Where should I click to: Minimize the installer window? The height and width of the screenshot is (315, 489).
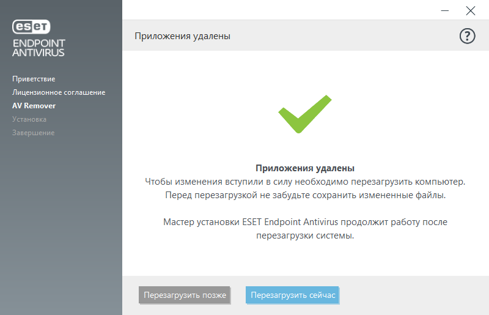[445, 10]
